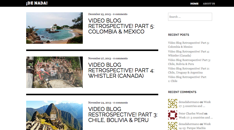Click the Search input field
This screenshot has width=234, height=130.
[190, 17]
